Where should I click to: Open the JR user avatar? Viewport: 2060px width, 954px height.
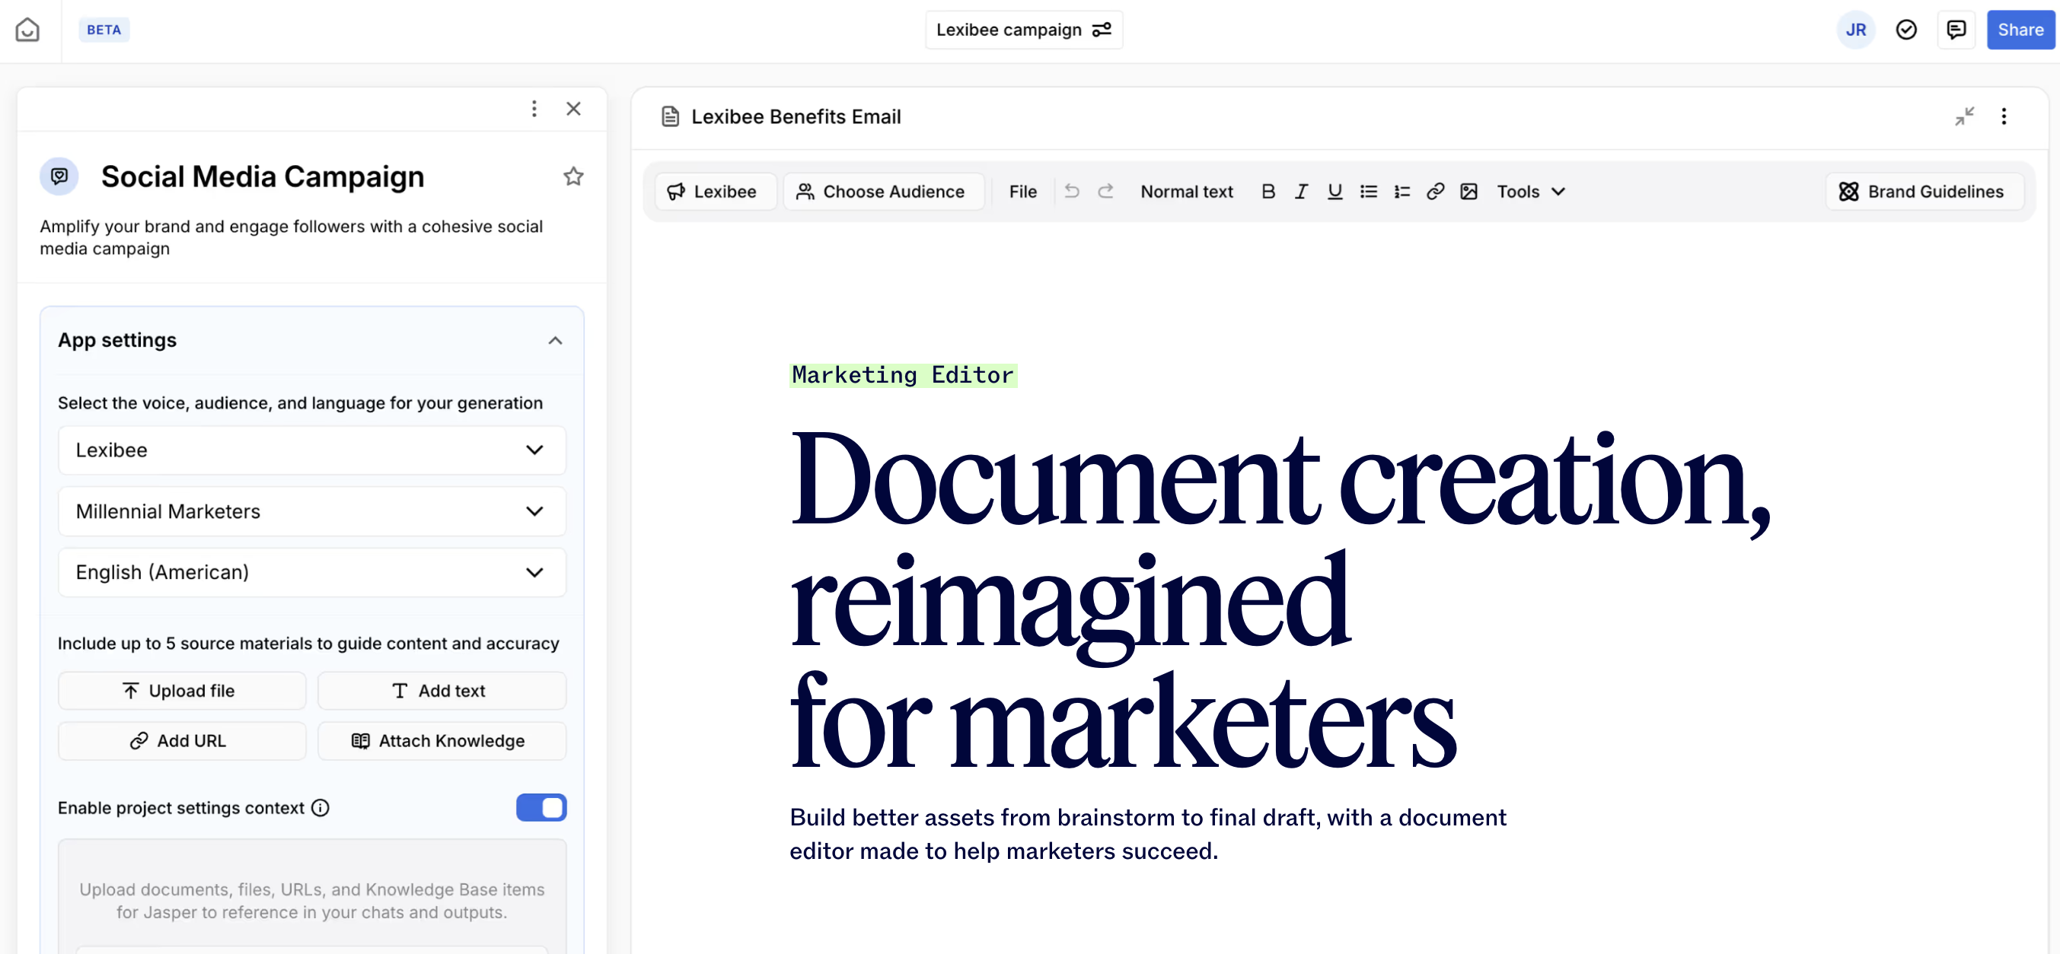click(1855, 30)
